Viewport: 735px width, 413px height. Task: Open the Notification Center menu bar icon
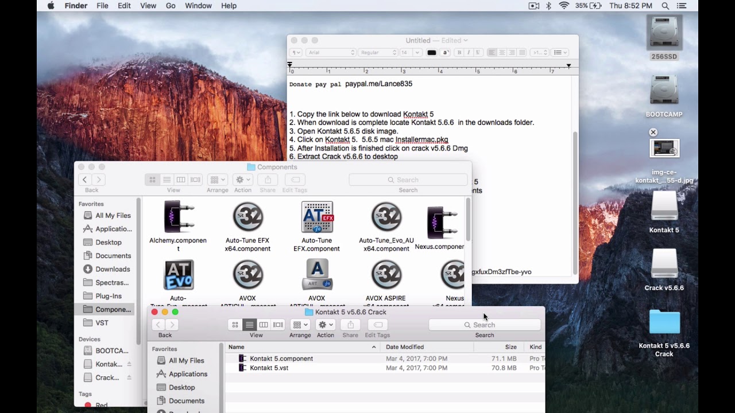[682, 6]
